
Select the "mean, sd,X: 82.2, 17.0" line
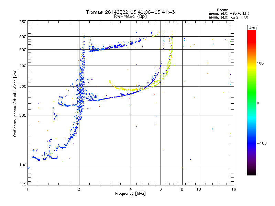(229, 17)
